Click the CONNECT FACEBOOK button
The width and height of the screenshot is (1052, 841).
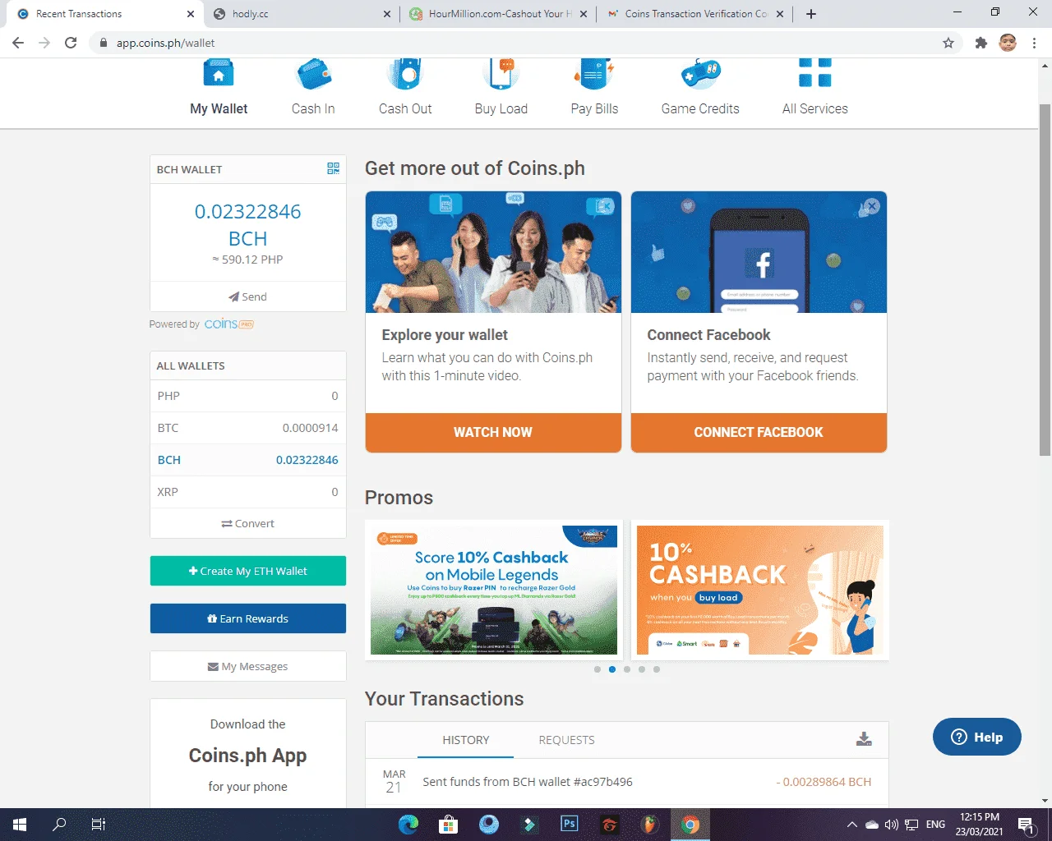coord(759,432)
